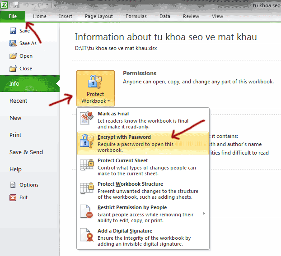281x256 pixels.
Task: Click the Redo arrow in quick access toolbar
Action: (41, 5)
